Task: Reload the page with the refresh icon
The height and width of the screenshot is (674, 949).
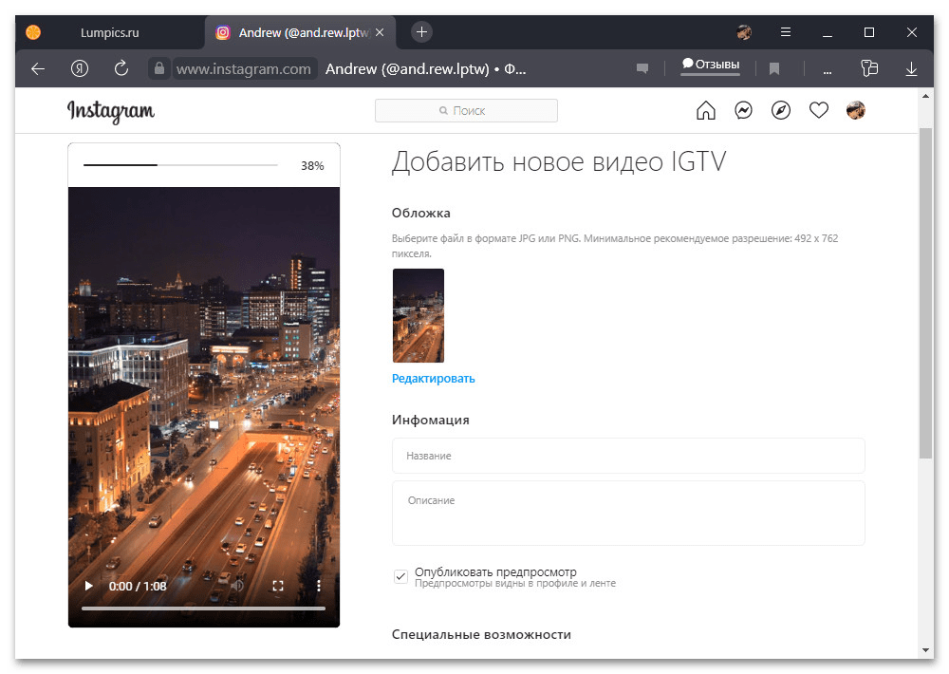Action: tap(121, 68)
